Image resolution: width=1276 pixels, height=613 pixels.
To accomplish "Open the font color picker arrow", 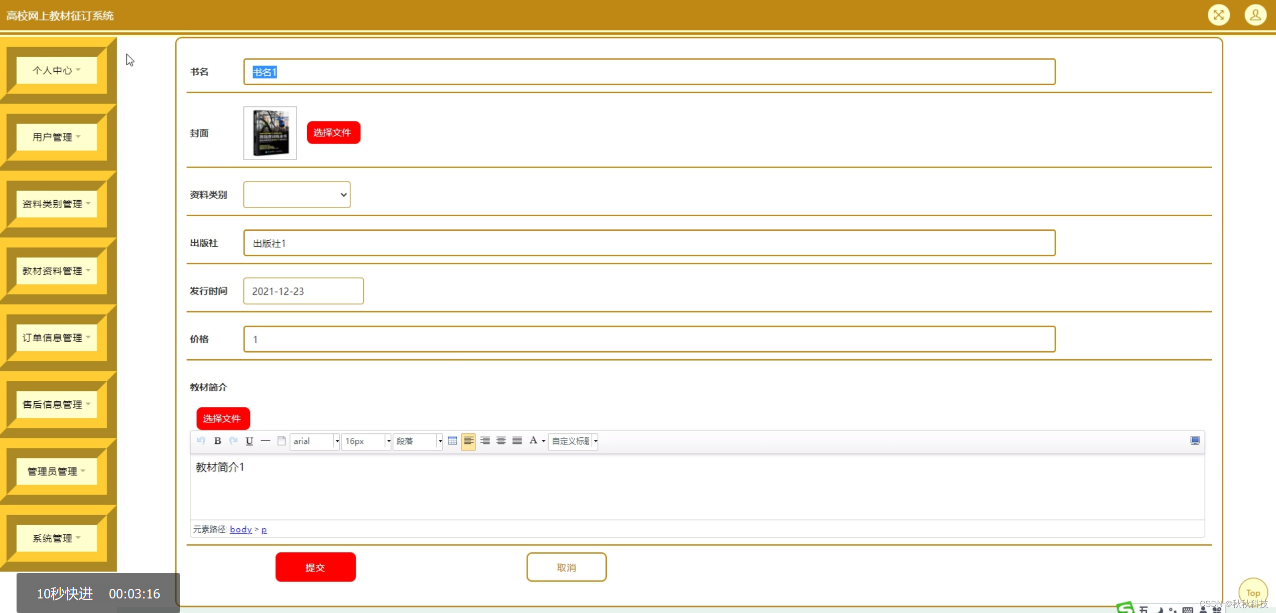I will pyautogui.click(x=544, y=441).
